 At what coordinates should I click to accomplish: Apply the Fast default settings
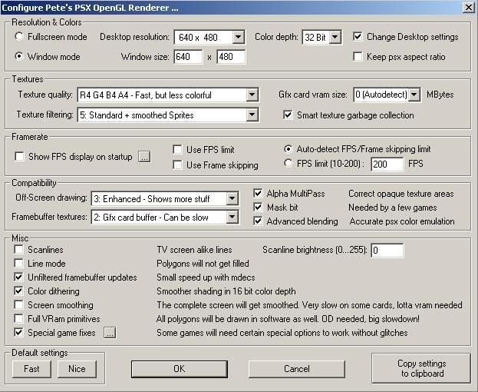point(31,369)
